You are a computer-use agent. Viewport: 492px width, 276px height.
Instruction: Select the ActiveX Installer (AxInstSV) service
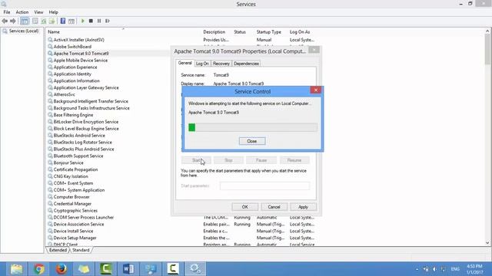click(78, 40)
